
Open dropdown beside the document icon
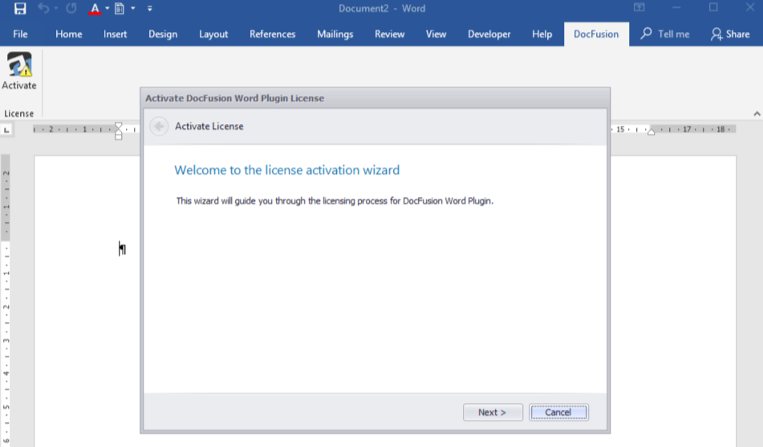pos(133,8)
